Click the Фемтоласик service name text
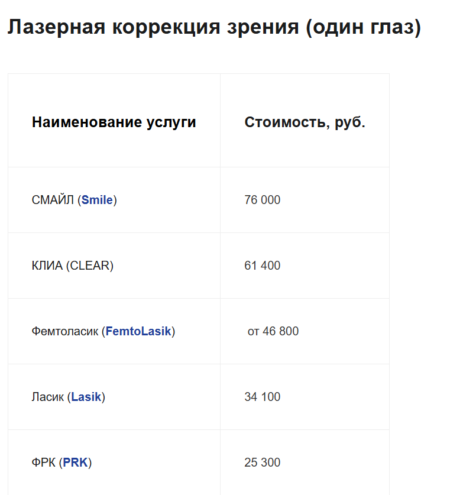 (65, 331)
